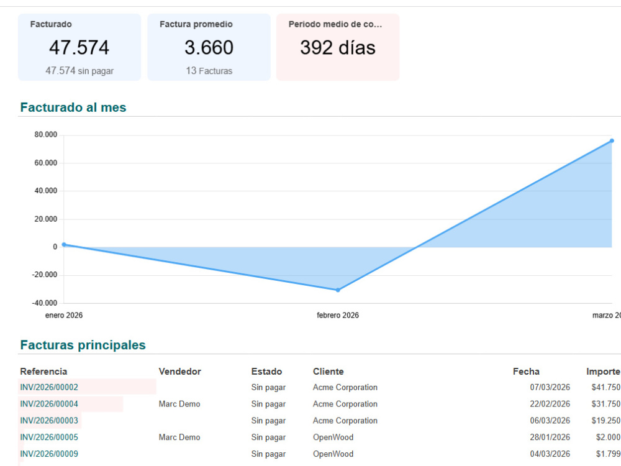Viewport: 621px width, 466px height.
Task: Click the 80.000 y-axis label
Action: point(46,135)
